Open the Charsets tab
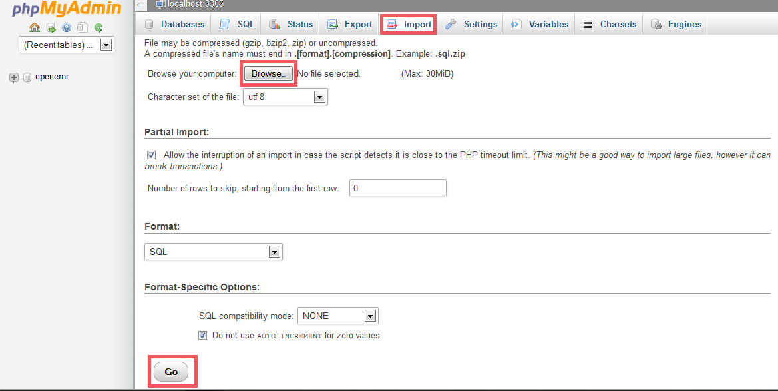The height and width of the screenshot is (391, 778). [610, 24]
